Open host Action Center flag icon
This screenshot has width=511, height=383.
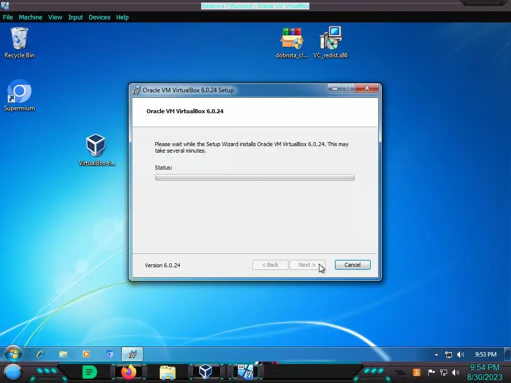[x=432, y=372]
